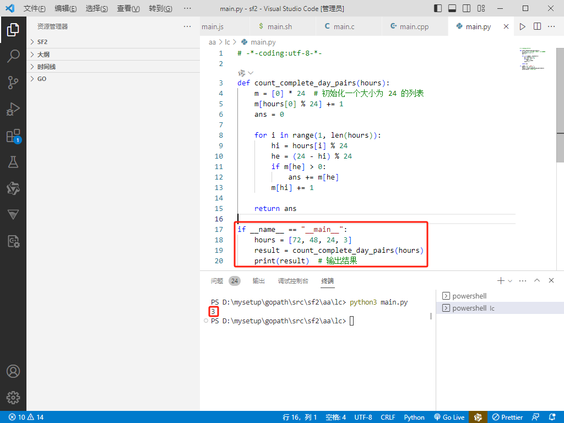Toggle secondary side bar layout icon
Screen dimensions: 564x423
pyautogui.click(x=467, y=8)
